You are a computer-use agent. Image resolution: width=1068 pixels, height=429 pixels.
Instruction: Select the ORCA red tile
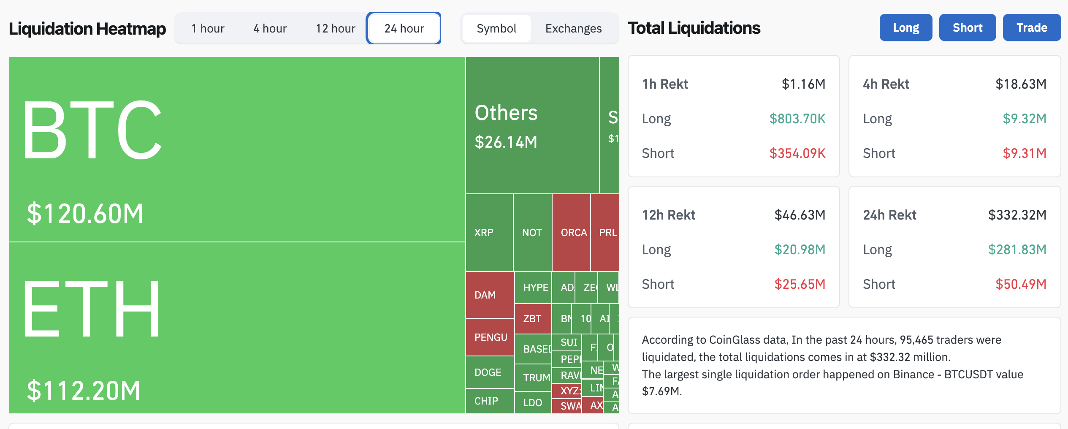click(x=573, y=232)
